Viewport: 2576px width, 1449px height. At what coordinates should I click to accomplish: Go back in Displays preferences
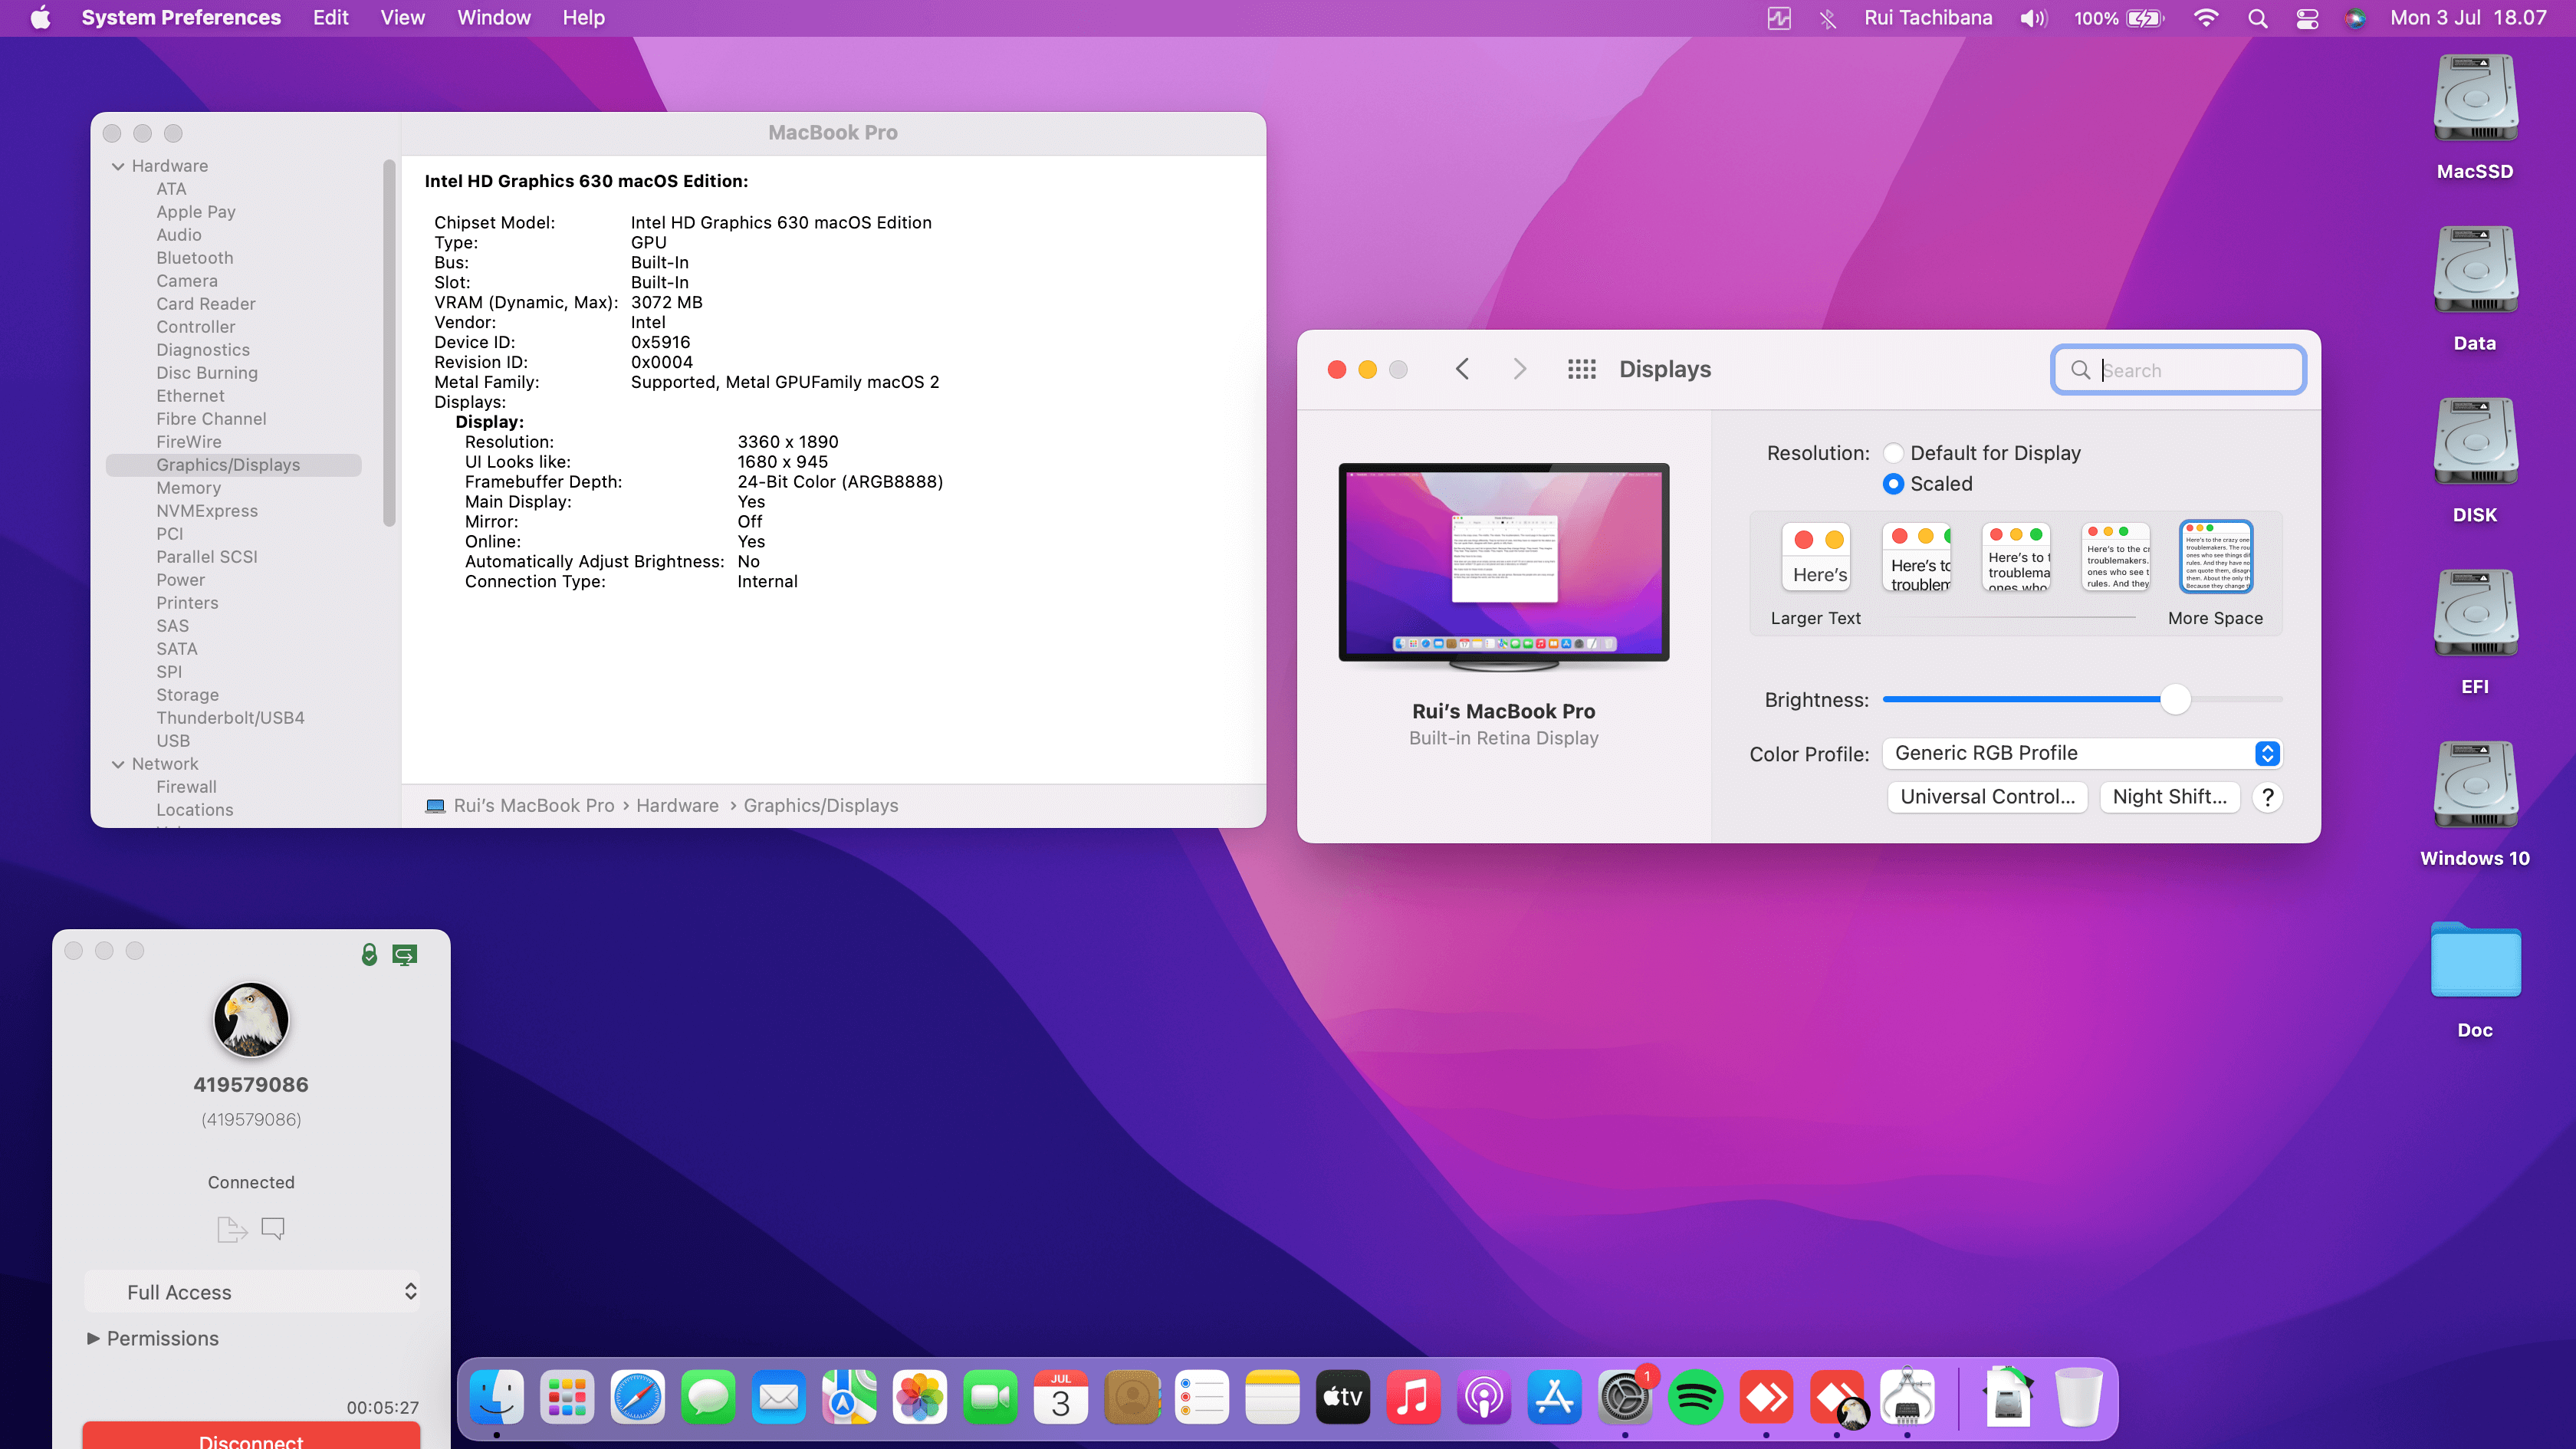(1462, 369)
